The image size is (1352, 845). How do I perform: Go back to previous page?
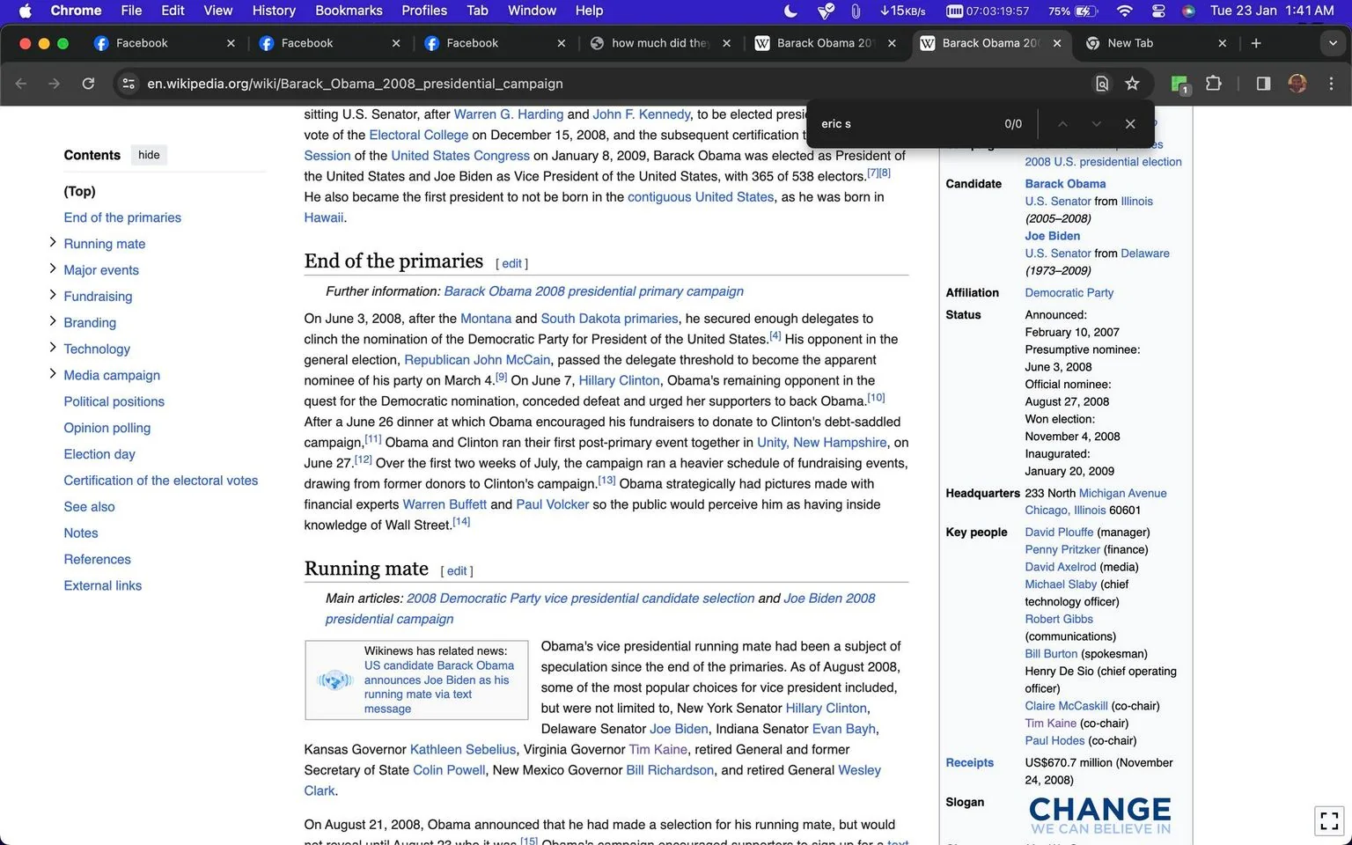click(x=21, y=84)
